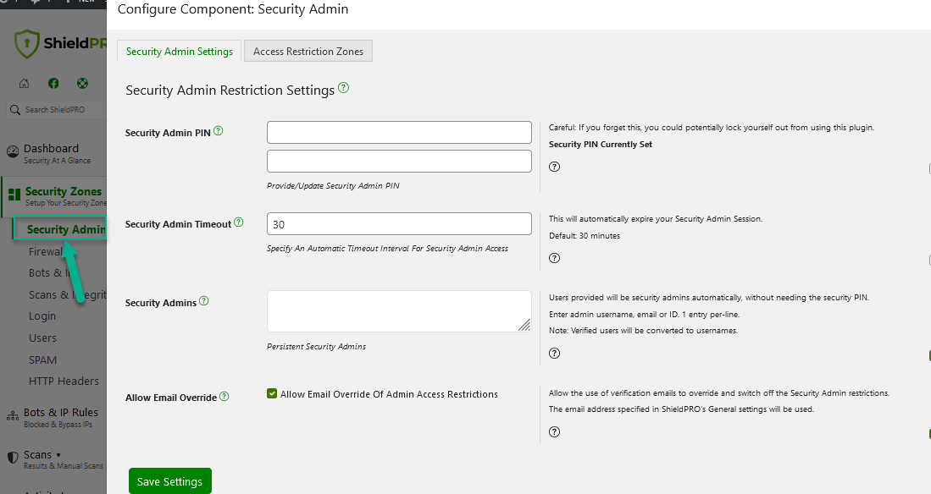Switch to Access Restriction Zones tab
Screen dimensions: 931x494
(x=308, y=51)
